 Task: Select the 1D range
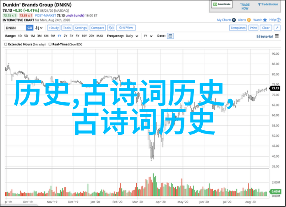[x=20, y=36]
